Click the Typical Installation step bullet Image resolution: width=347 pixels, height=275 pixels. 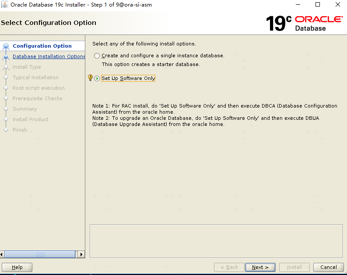point(6,77)
